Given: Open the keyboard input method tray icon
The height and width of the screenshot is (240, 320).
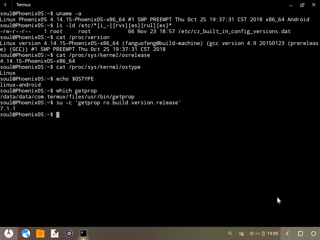Looking at the screenshot, I should 241,233.
